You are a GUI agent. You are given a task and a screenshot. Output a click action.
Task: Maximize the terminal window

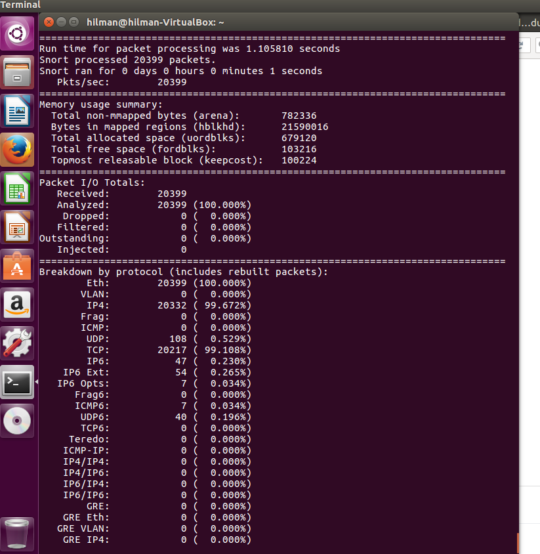point(73,22)
